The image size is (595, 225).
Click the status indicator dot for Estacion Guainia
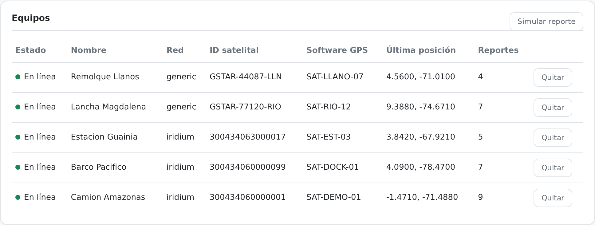click(x=18, y=137)
